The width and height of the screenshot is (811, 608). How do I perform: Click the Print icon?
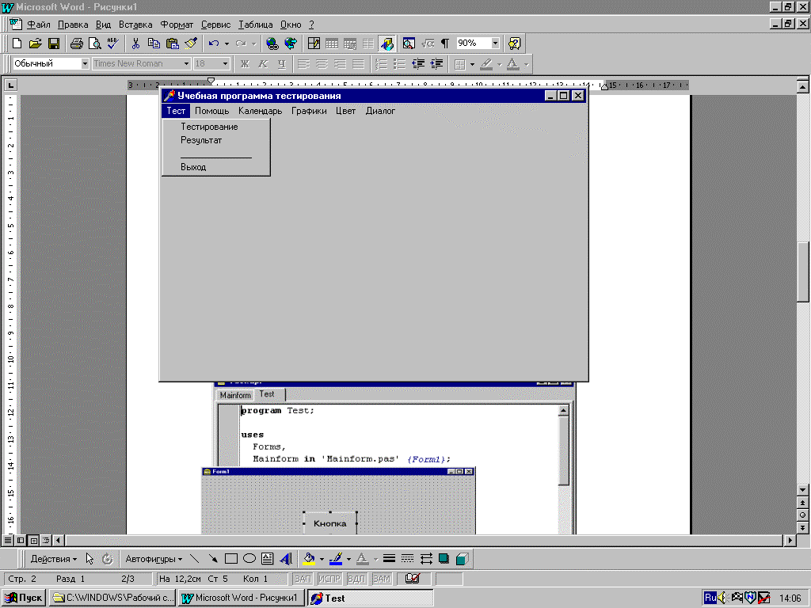77,44
